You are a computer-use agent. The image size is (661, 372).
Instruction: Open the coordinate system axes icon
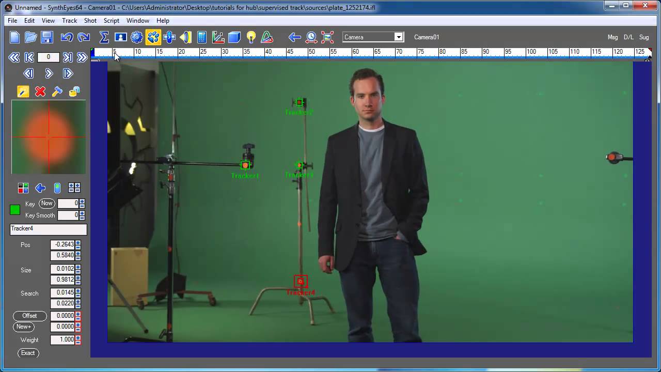(218, 37)
